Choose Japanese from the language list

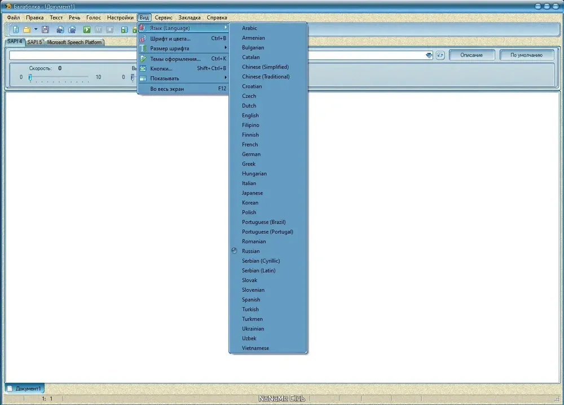[x=268, y=193]
